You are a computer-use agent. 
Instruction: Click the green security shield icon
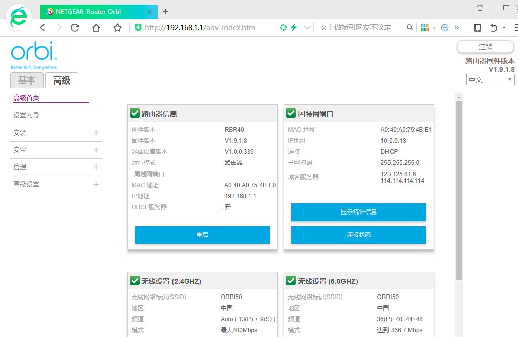[138, 28]
